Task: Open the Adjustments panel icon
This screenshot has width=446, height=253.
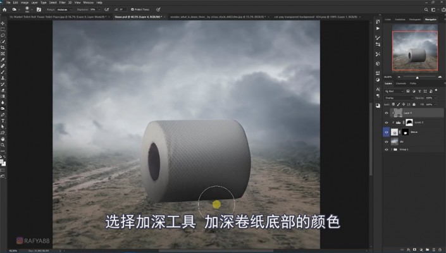Action: (x=378, y=80)
